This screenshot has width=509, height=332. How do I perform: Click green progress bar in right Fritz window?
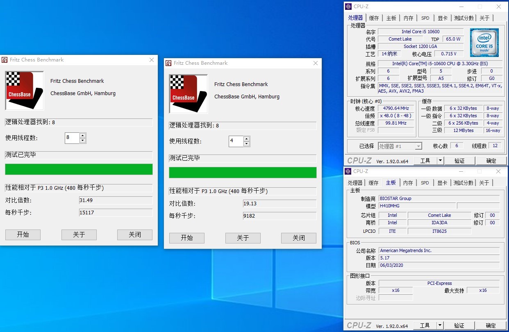point(243,173)
